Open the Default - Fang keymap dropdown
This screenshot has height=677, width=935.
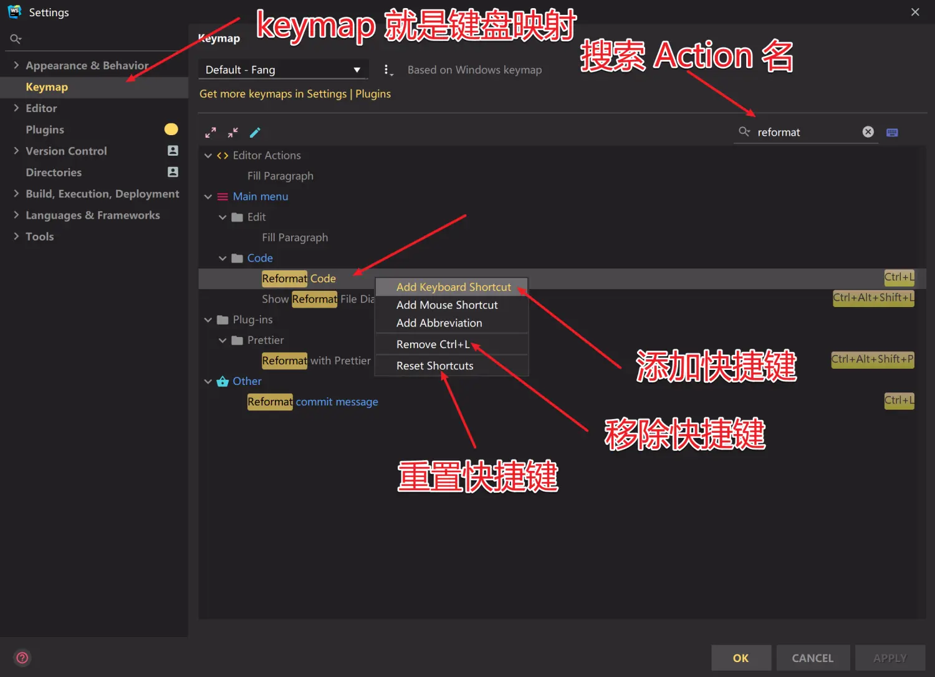(x=283, y=69)
